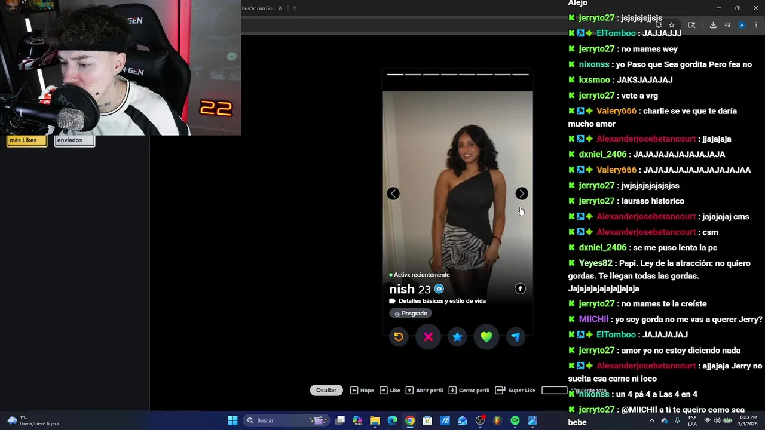Click the photo progress indicator bar atop card
The width and height of the screenshot is (765, 430).
(458, 75)
